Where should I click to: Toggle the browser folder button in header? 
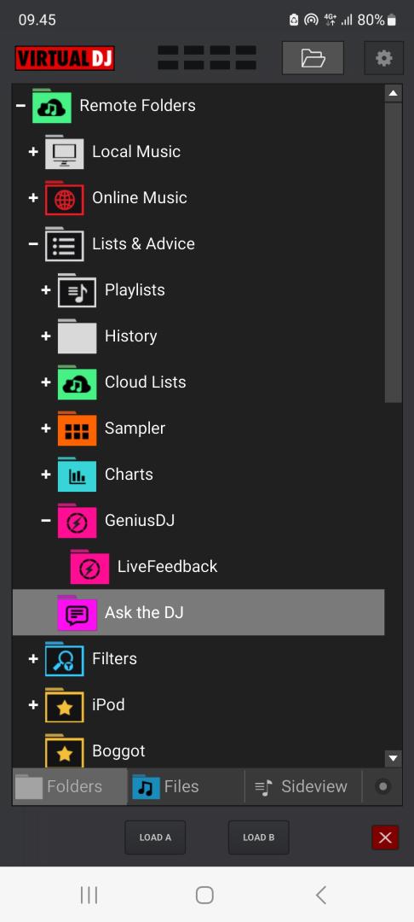click(x=313, y=58)
